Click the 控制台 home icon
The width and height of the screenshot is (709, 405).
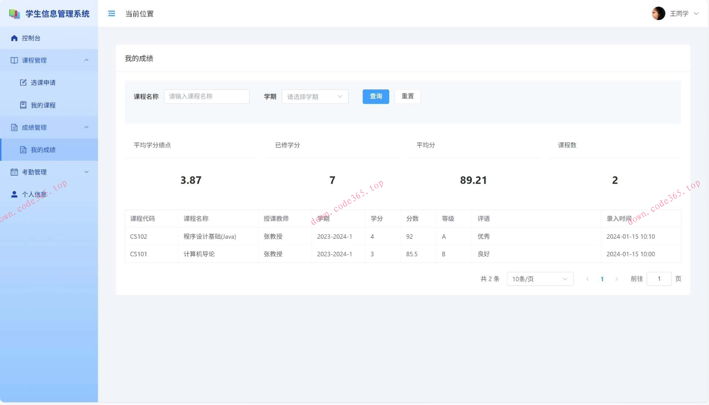click(14, 38)
